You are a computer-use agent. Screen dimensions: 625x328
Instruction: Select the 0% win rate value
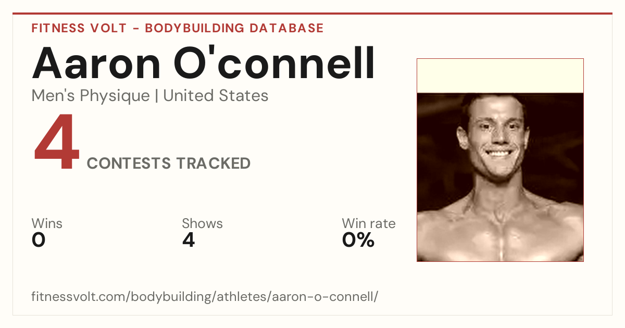358,240
